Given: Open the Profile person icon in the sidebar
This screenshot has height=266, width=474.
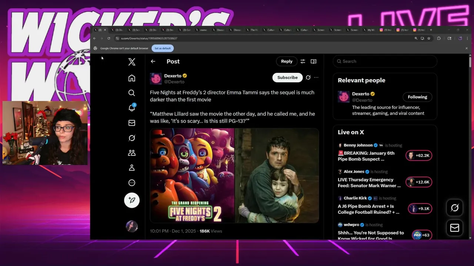Looking at the screenshot, I should pyautogui.click(x=132, y=168).
